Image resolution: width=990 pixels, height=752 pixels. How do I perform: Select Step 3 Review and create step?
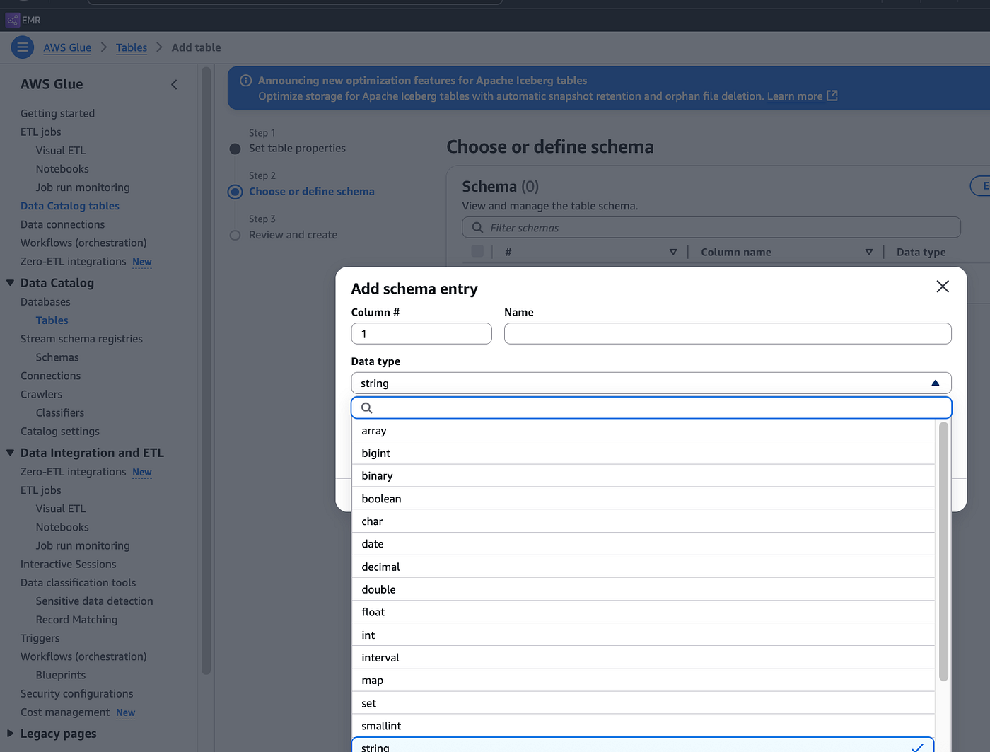point(293,235)
